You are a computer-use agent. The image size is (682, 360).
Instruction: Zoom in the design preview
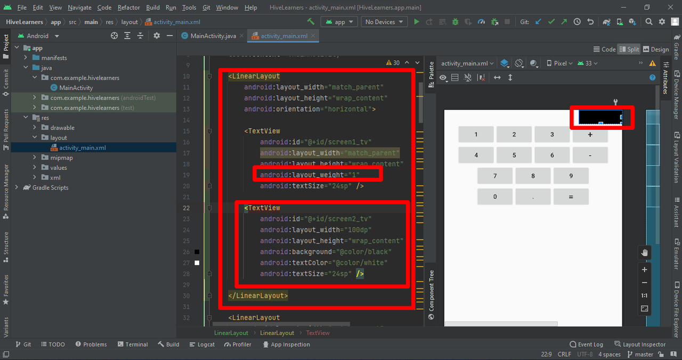pos(644,270)
